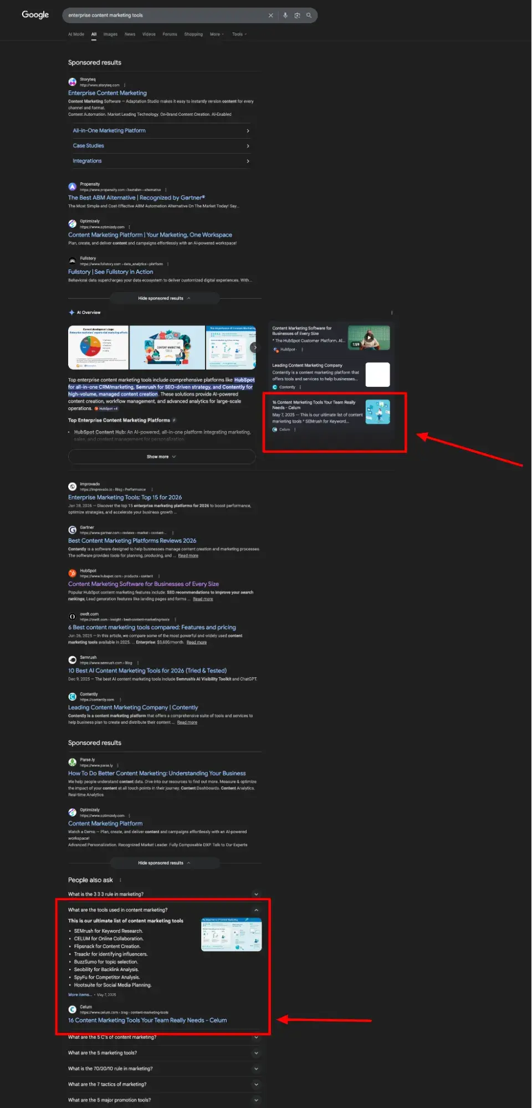The image size is (532, 1108).
Task: Start voice search with microphone icon
Action: click(285, 16)
